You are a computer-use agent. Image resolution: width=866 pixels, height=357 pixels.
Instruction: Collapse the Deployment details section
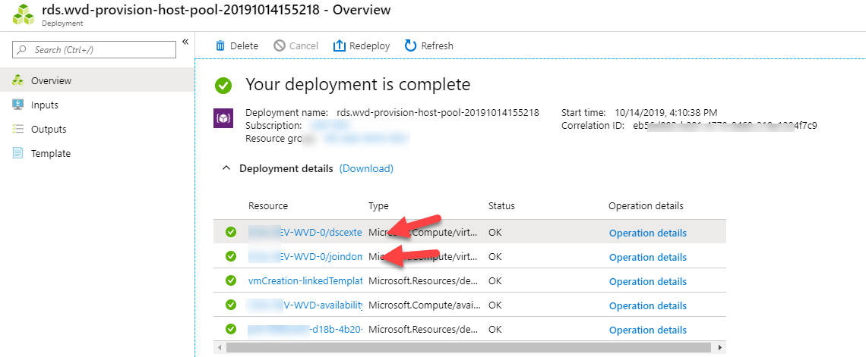[226, 168]
